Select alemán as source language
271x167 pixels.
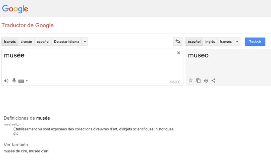pyautogui.click(x=26, y=42)
